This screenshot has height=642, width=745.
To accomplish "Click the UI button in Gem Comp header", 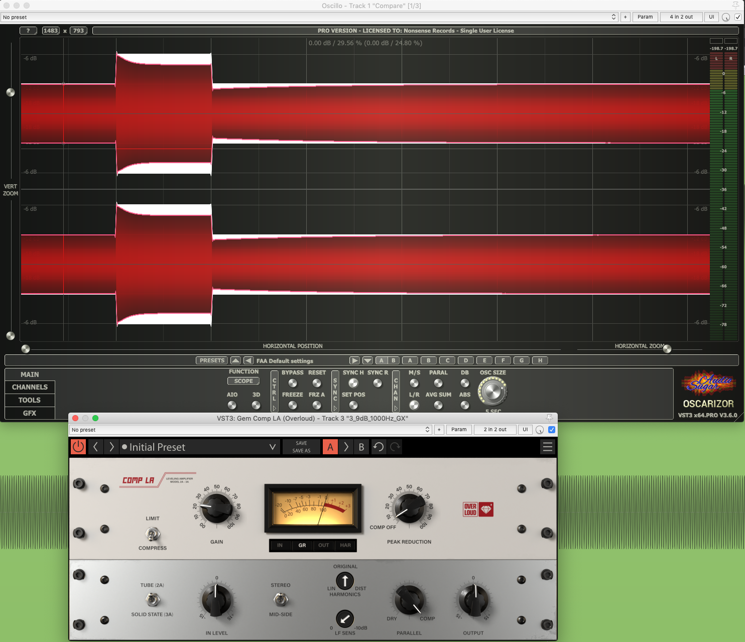I will click(525, 430).
